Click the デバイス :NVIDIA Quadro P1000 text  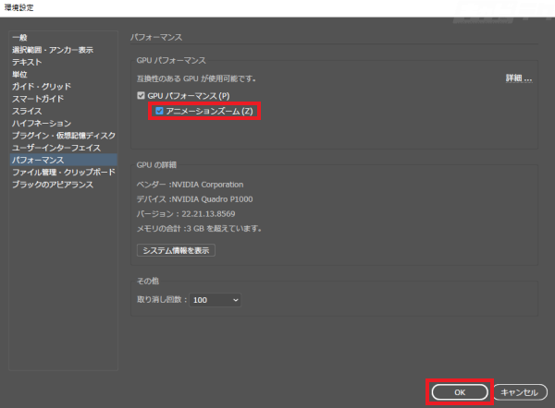(x=194, y=199)
